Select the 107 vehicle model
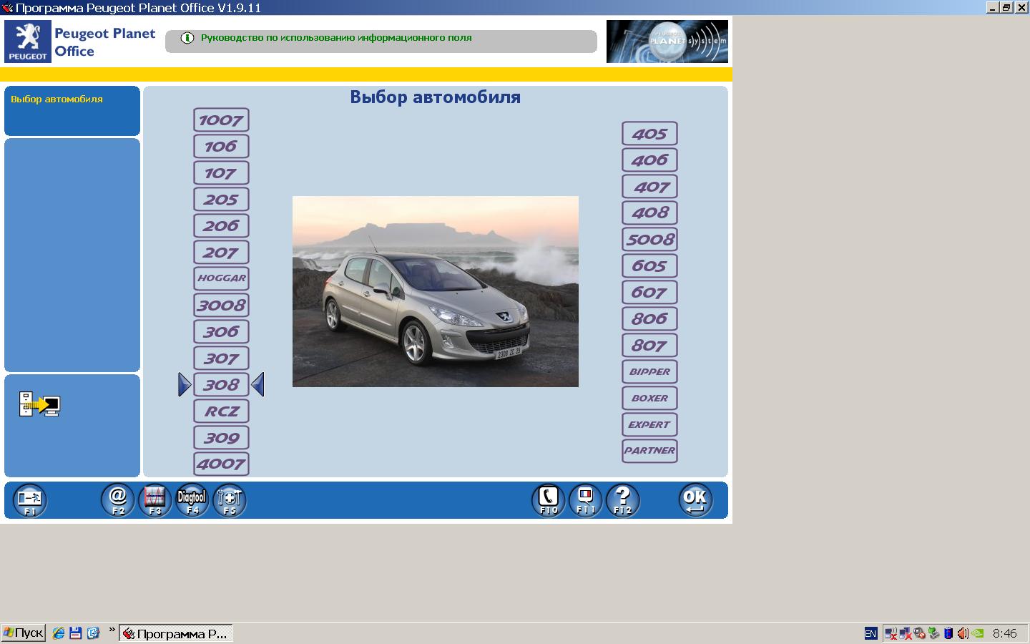This screenshot has height=644, width=1030. [221, 173]
